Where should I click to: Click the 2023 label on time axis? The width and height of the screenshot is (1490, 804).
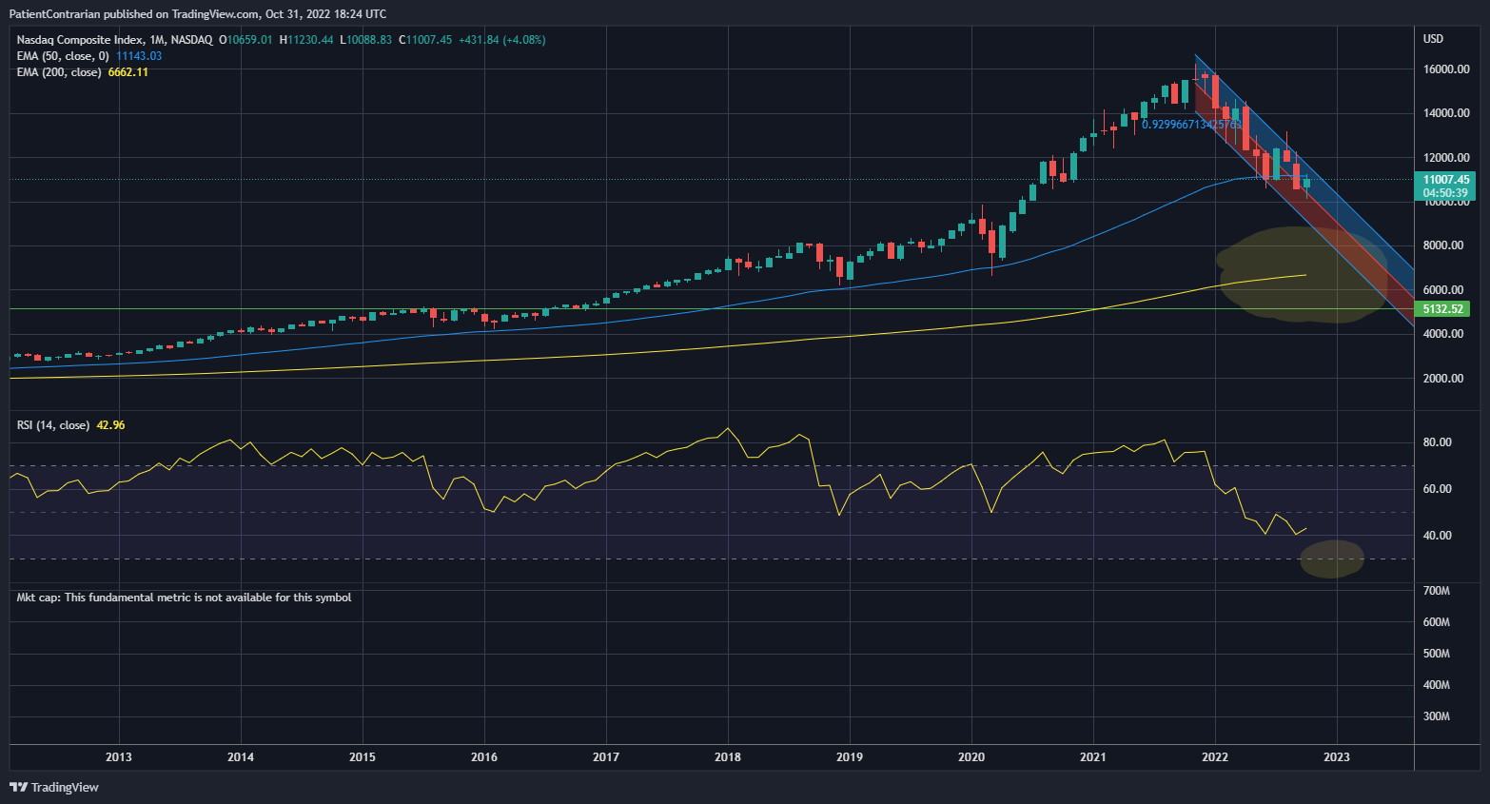(x=1337, y=757)
